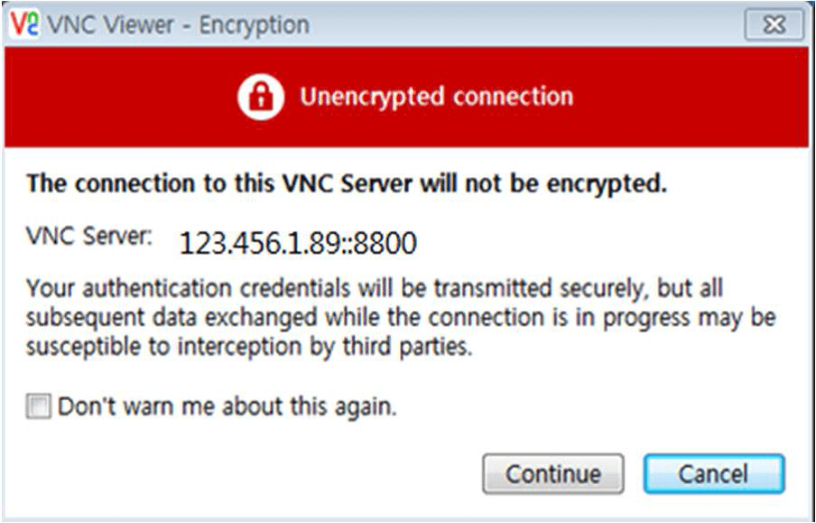The height and width of the screenshot is (523, 816).
Task: Tick the Don't warn me again checkbox
Action: (39, 406)
